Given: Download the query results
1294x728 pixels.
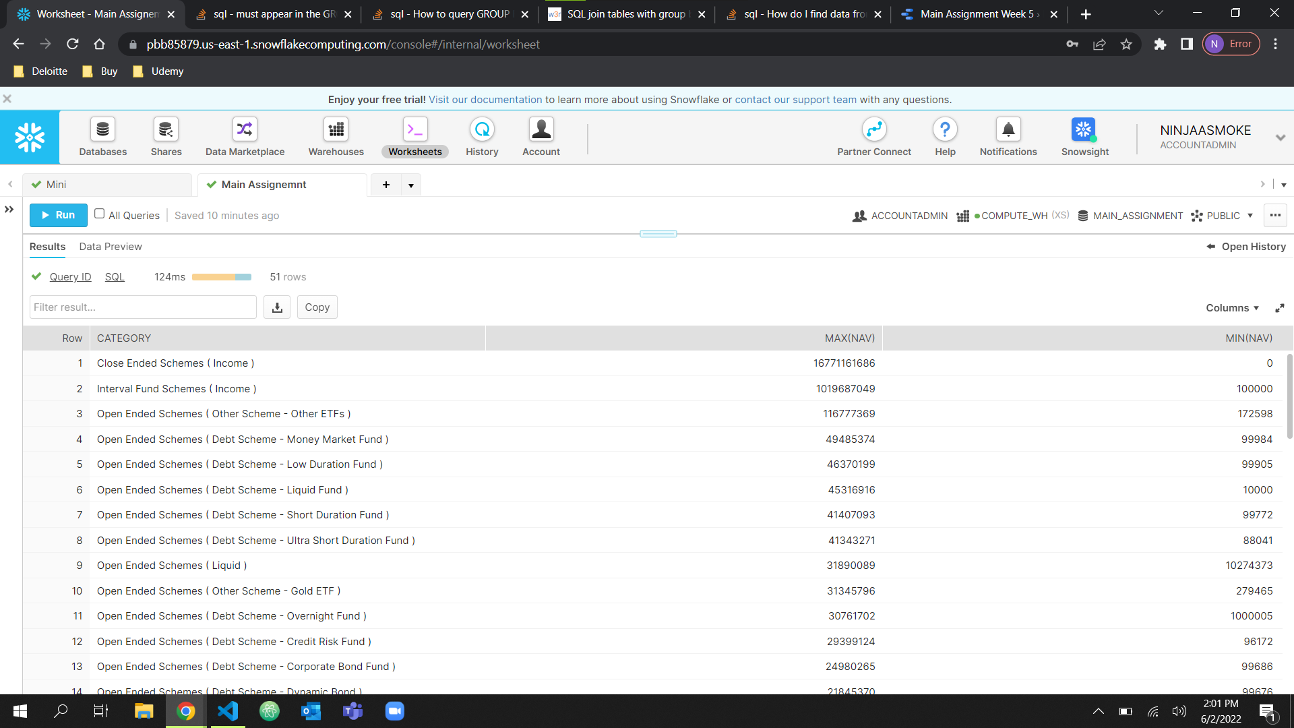Looking at the screenshot, I should 276,307.
